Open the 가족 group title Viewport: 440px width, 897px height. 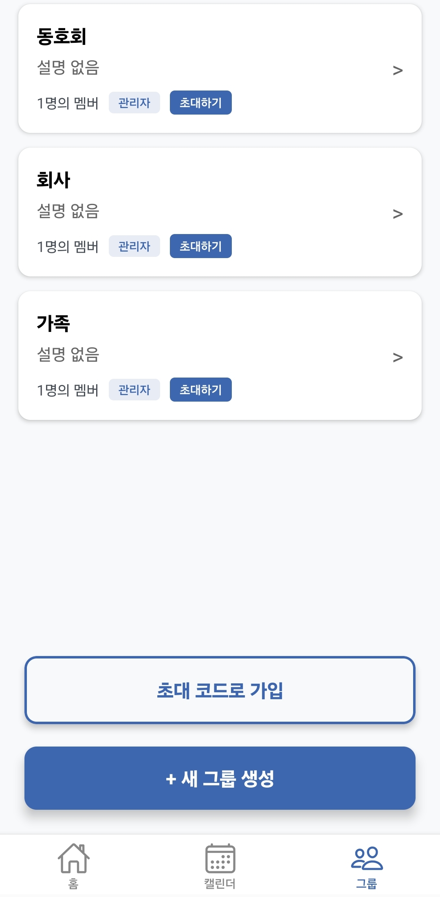53,323
